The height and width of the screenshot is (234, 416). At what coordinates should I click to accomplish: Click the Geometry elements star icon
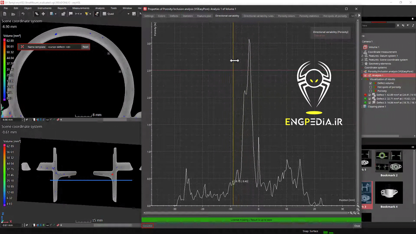pyautogui.click(x=366, y=64)
